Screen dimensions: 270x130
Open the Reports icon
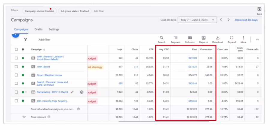click(x=203, y=38)
